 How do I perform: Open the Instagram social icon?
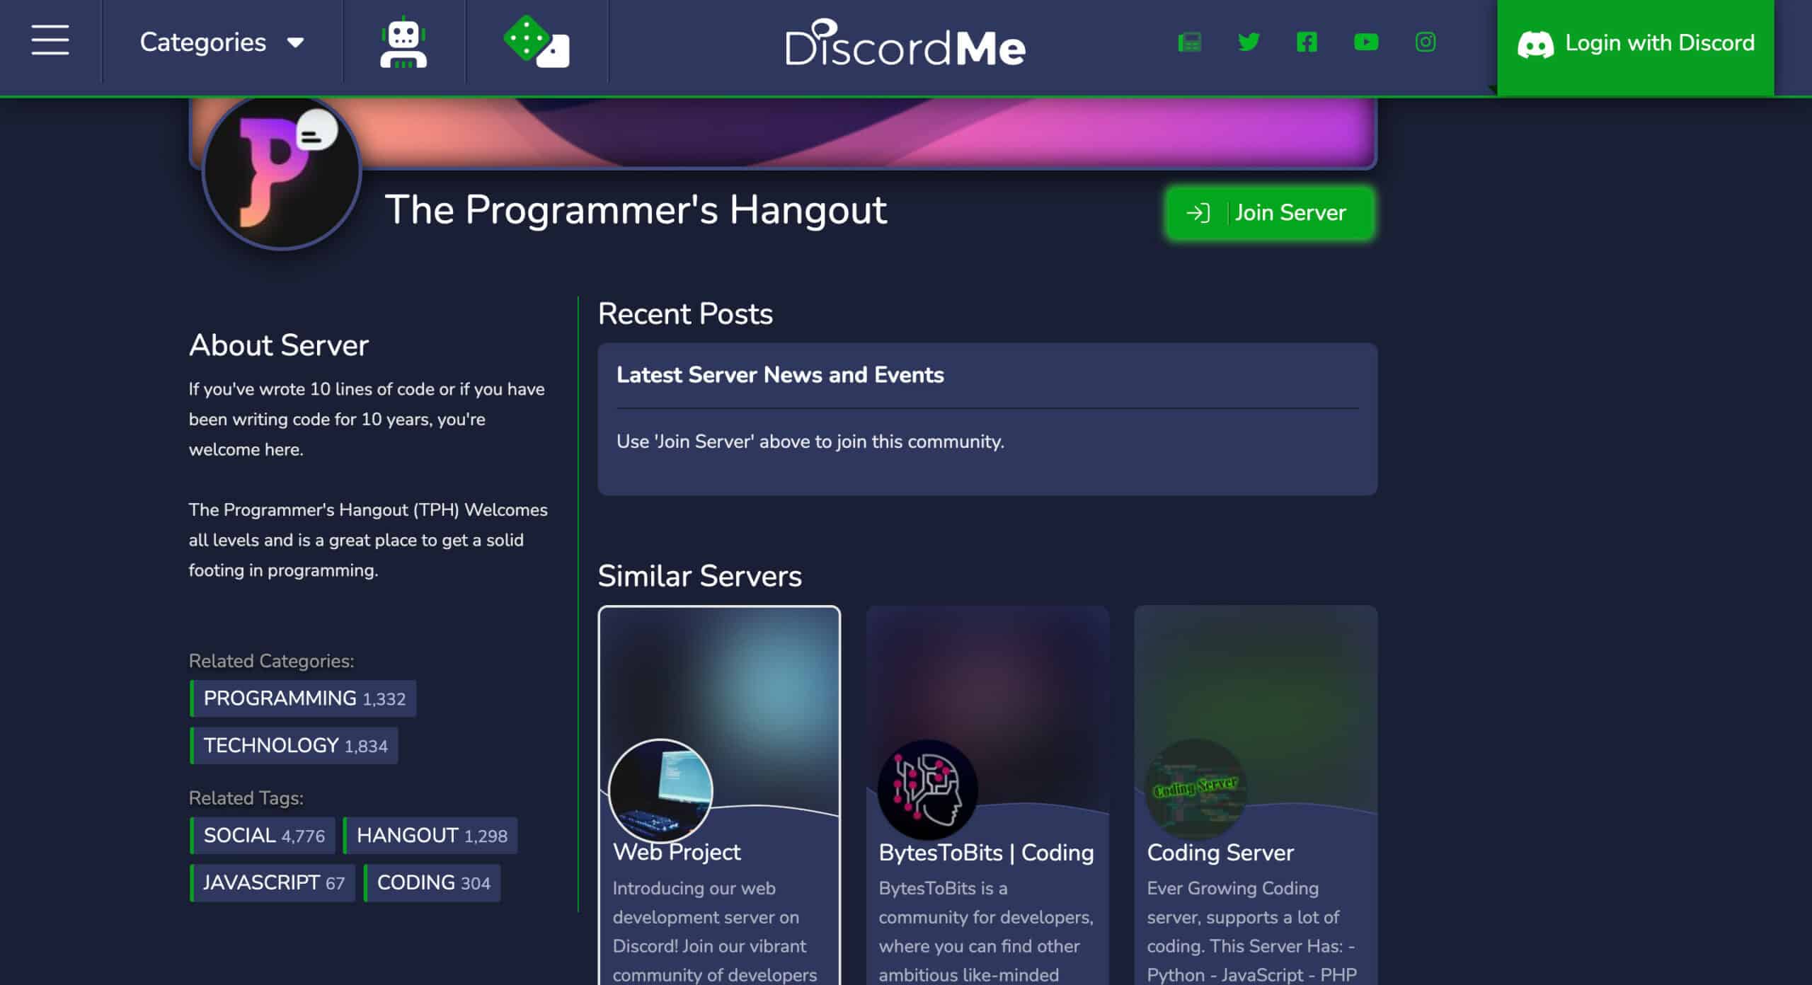[1426, 42]
